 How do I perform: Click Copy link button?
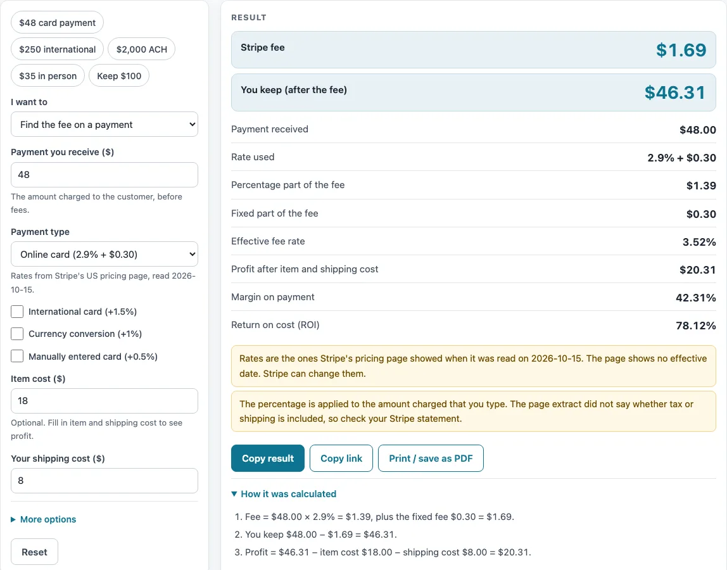click(341, 459)
